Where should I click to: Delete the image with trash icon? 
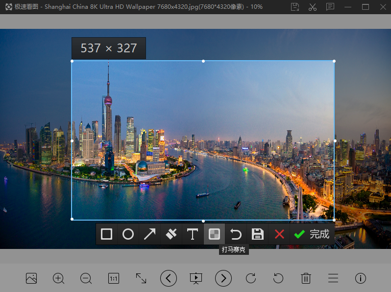click(x=306, y=278)
